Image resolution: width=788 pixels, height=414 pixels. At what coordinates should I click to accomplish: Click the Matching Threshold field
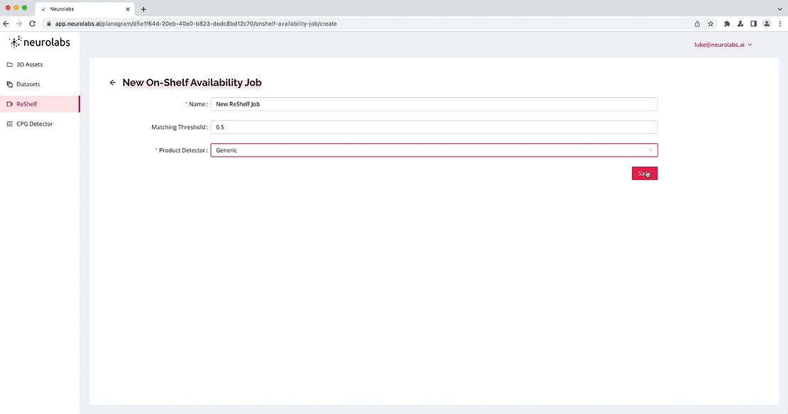[x=434, y=127]
